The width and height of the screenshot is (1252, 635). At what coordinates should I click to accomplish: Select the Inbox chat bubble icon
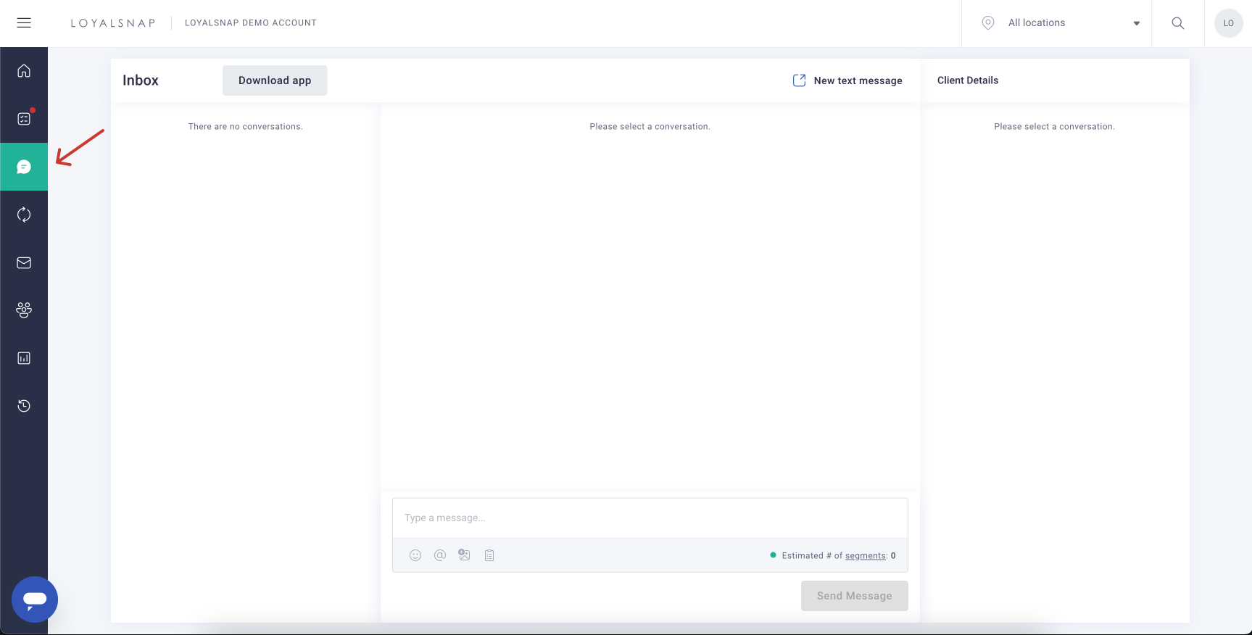pyautogui.click(x=24, y=167)
